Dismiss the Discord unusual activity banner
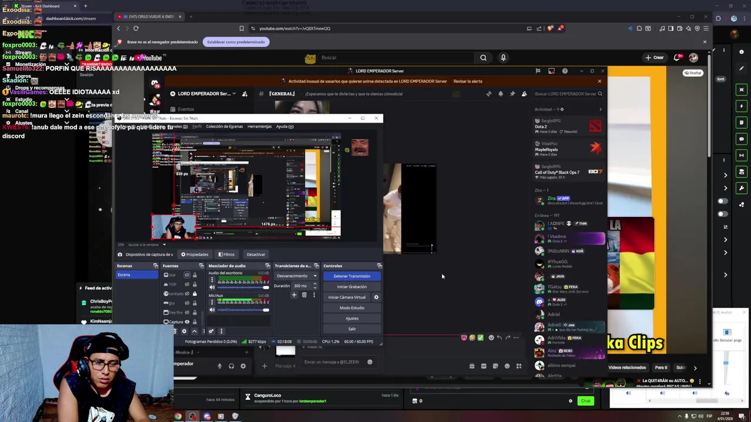The height and width of the screenshot is (422, 751). [599, 81]
